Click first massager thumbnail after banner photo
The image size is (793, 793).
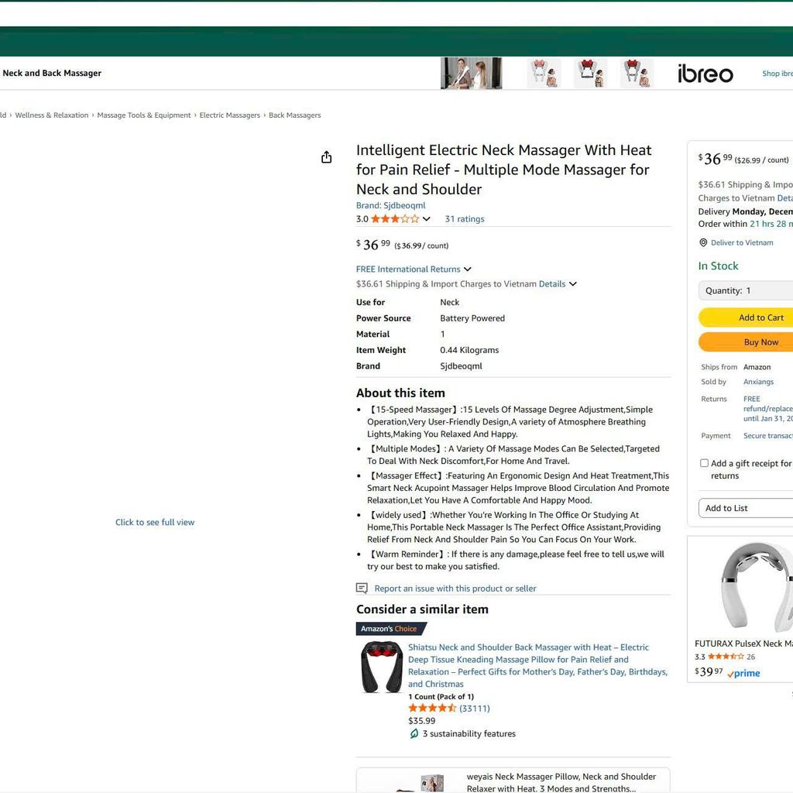pos(544,74)
